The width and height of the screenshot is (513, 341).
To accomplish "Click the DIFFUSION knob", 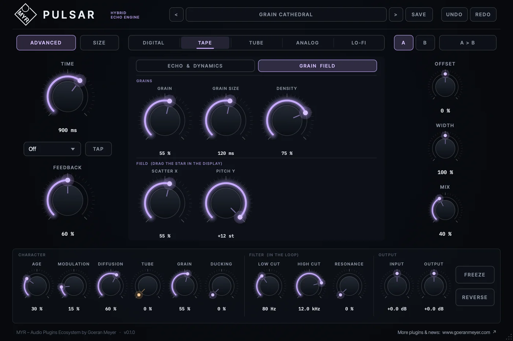I will (x=111, y=286).
